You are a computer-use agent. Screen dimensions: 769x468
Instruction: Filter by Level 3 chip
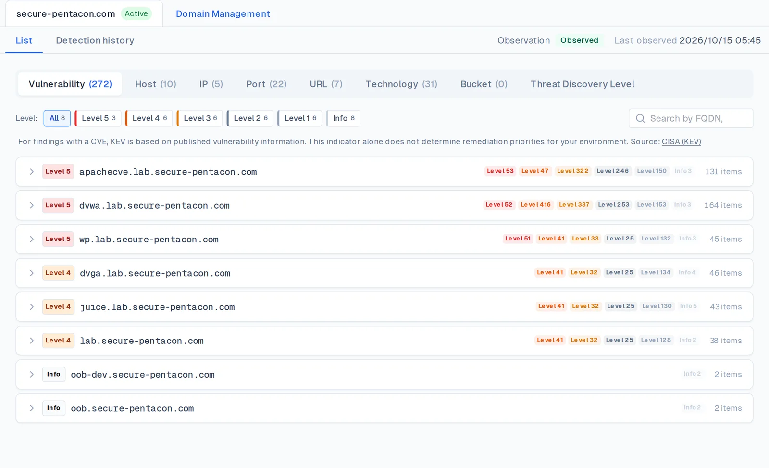(x=200, y=118)
